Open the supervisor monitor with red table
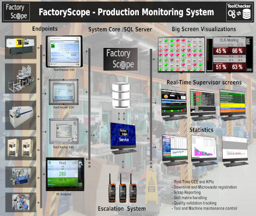Viewport: 256px width, 216px height. pos(203,105)
